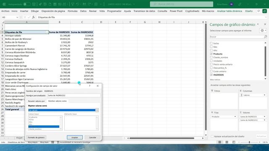Image resolution: width=269 pixels, height=151 pixels.
Task: Click the Excel search box in title bar
Action: click(x=182, y=4)
